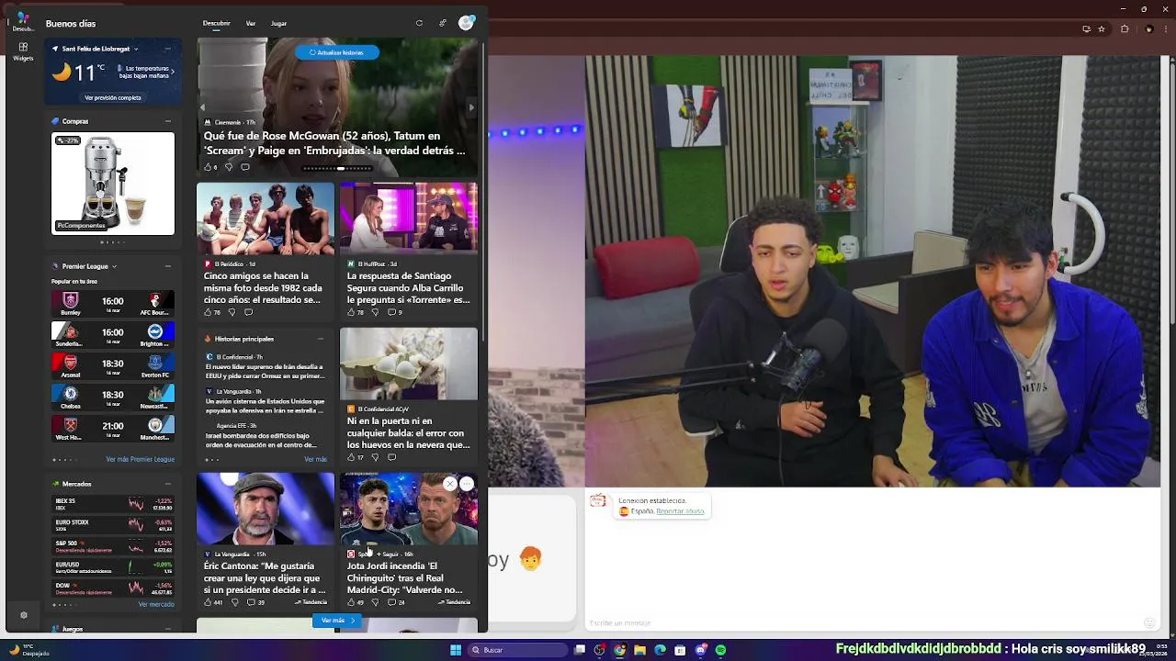Open Juegos widget more options

coord(168,629)
